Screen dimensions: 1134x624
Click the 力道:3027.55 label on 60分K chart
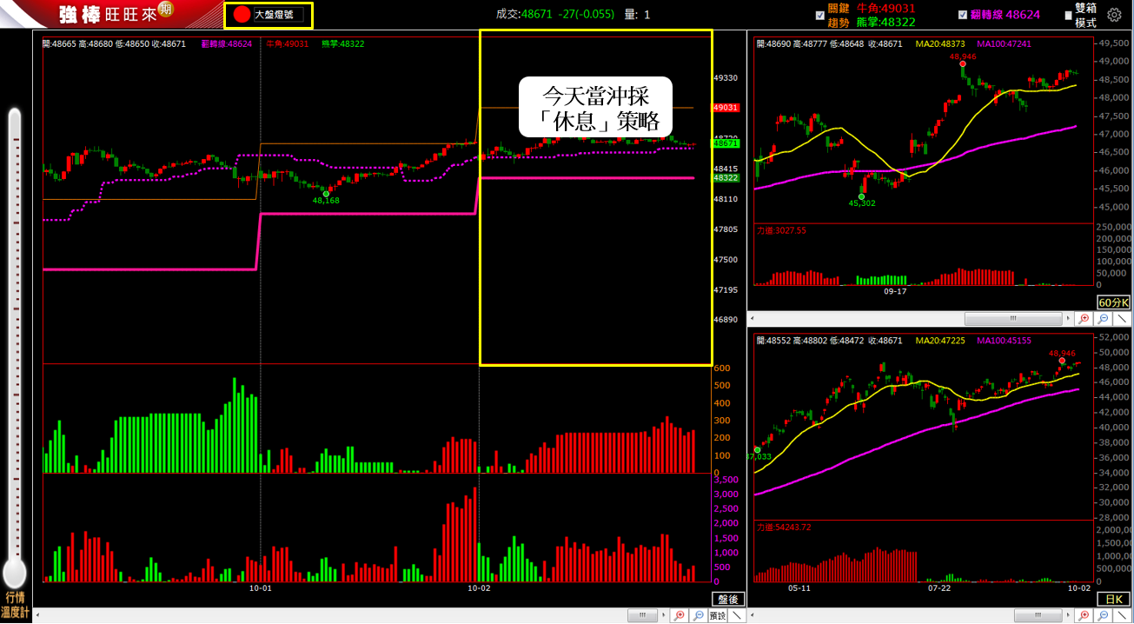781,230
